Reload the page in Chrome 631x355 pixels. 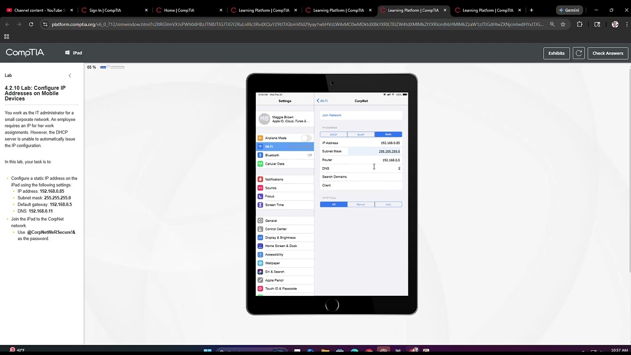(x=31, y=24)
